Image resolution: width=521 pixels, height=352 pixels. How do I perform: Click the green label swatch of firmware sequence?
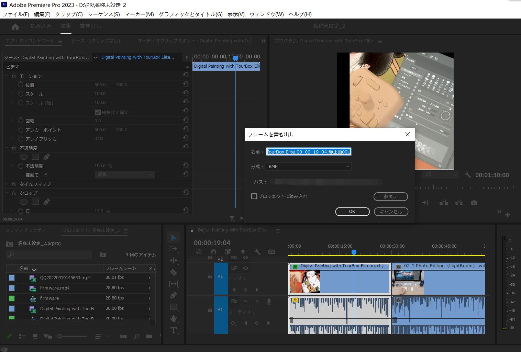(x=12, y=298)
